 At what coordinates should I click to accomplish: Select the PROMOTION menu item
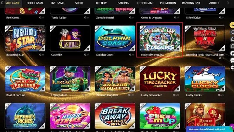tap(168, 3)
